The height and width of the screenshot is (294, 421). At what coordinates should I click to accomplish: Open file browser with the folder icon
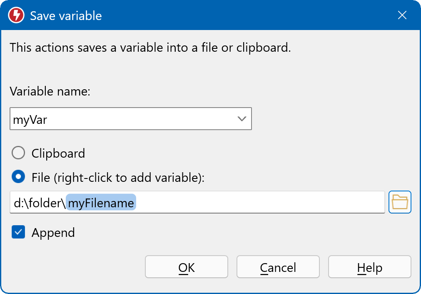click(x=400, y=202)
